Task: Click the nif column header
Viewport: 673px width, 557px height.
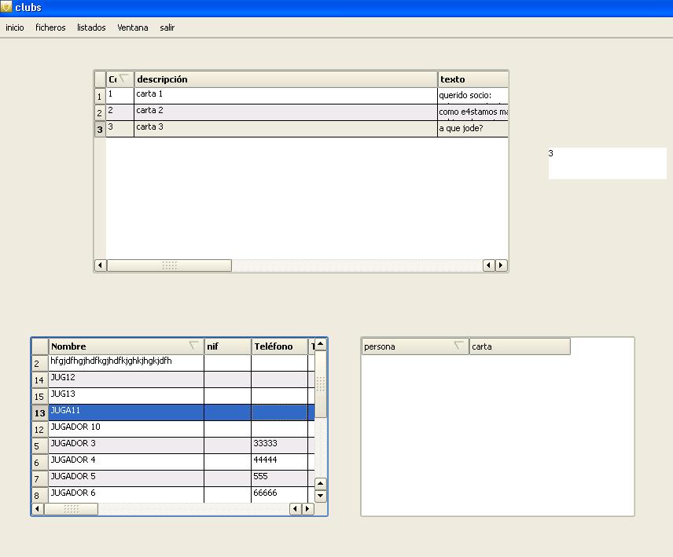Action: click(x=227, y=346)
